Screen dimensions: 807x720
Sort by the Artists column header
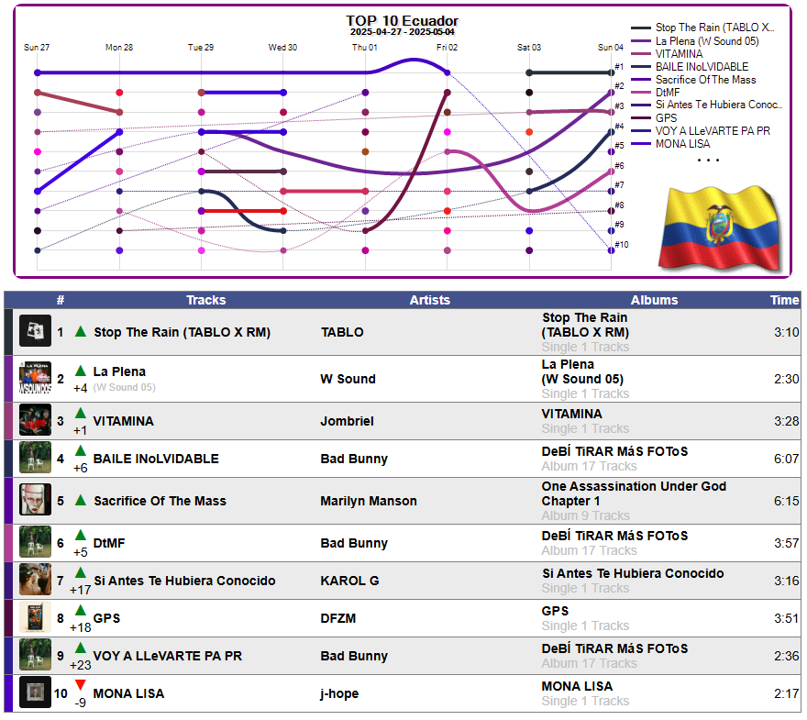coord(430,300)
